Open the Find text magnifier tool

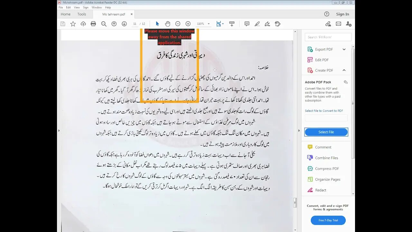point(104,24)
